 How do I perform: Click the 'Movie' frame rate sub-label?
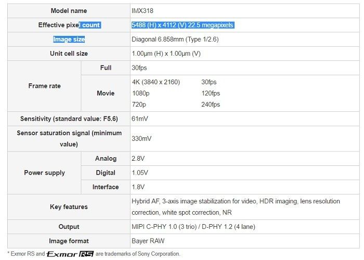(x=106, y=93)
